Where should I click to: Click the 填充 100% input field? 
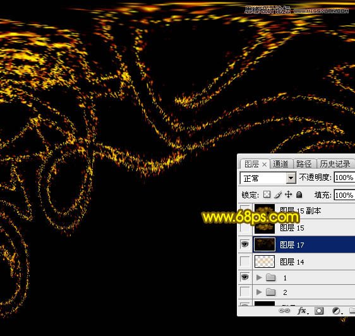point(345,195)
